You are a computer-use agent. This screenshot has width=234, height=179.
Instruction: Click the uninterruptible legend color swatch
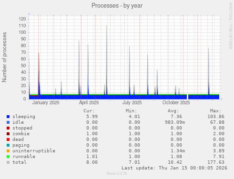point(8,151)
